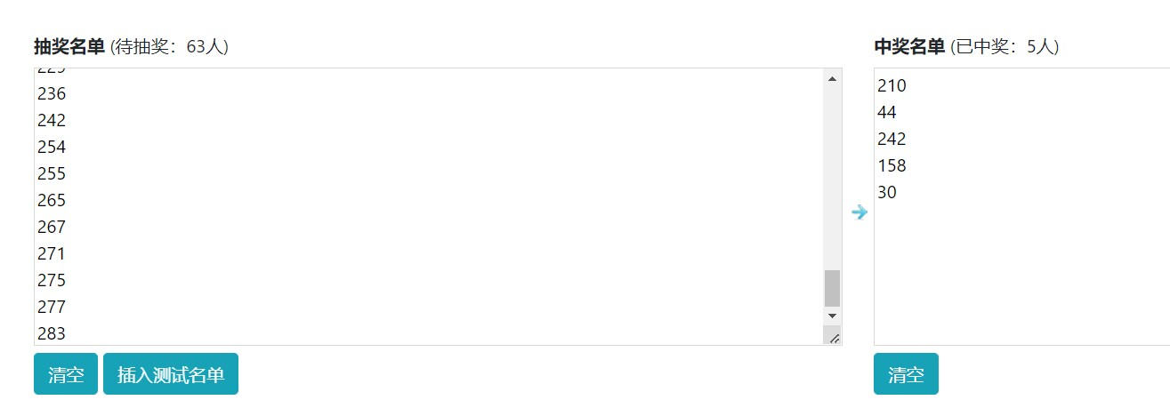
Task: Click line 271 in the lottery textarea
Action: tap(52, 253)
